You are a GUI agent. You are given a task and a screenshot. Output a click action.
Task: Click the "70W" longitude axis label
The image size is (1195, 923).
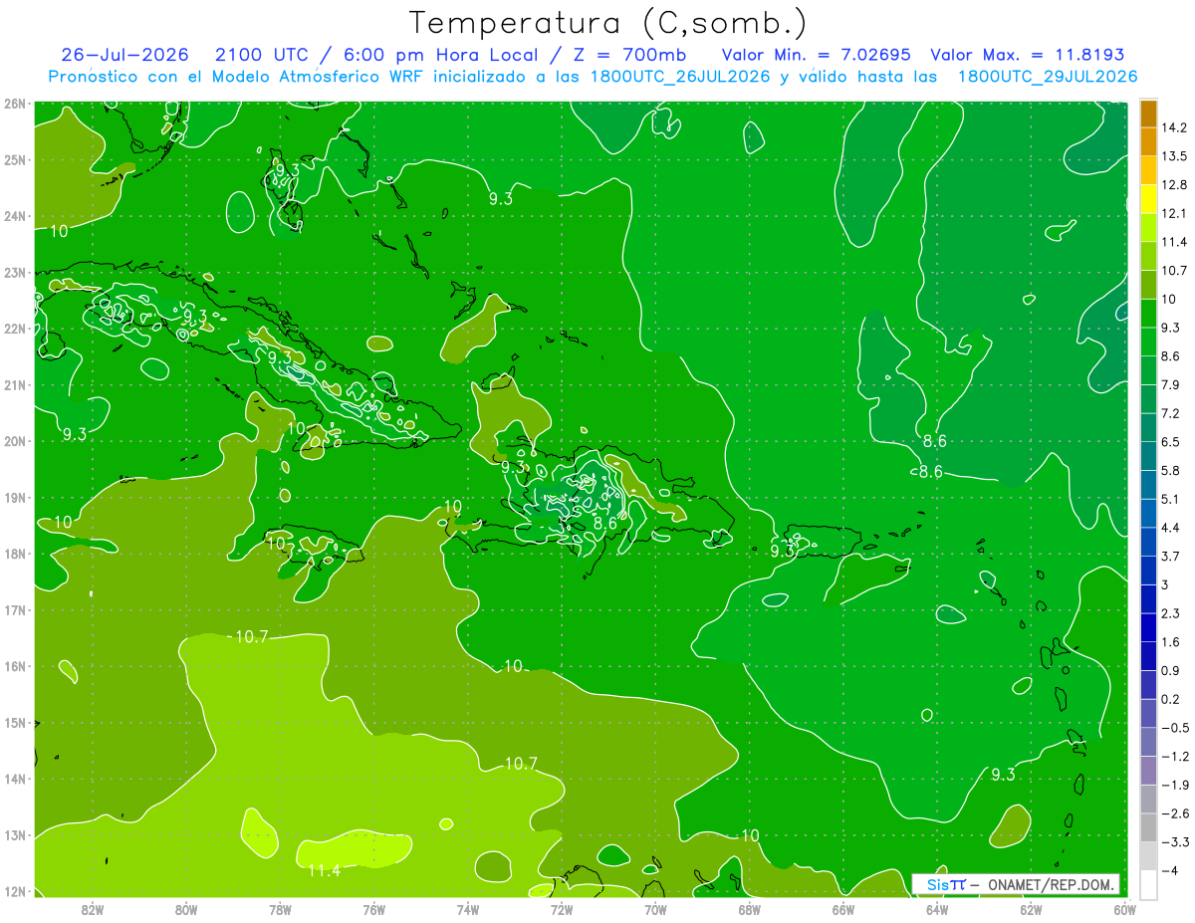[655, 909]
